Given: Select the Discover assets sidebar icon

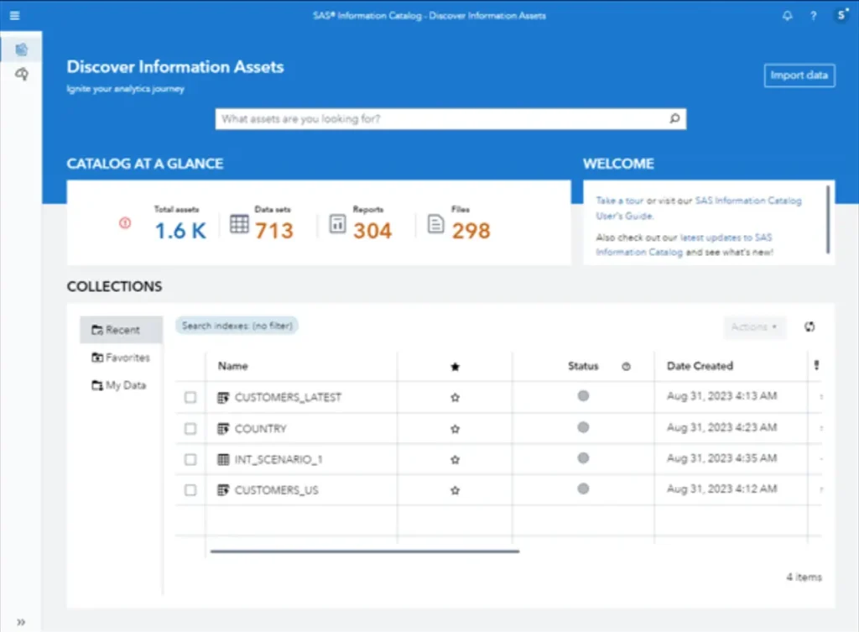Looking at the screenshot, I should 21,50.
